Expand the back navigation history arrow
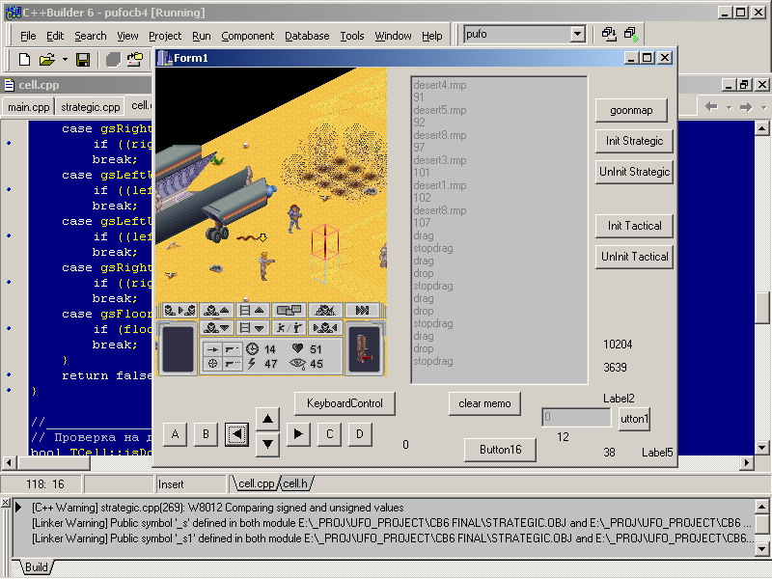 pyautogui.click(x=729, y=107)
